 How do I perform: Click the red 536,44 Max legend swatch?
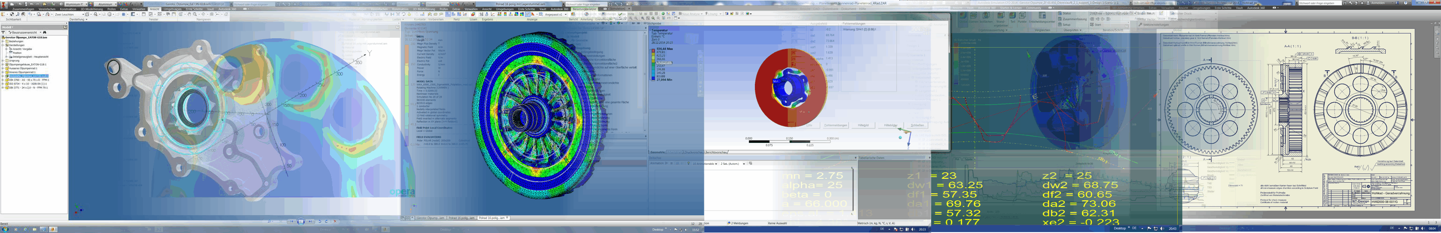coord(652,51)
